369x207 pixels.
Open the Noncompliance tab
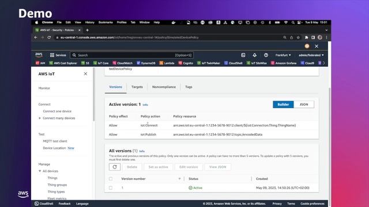coord(164,87)
